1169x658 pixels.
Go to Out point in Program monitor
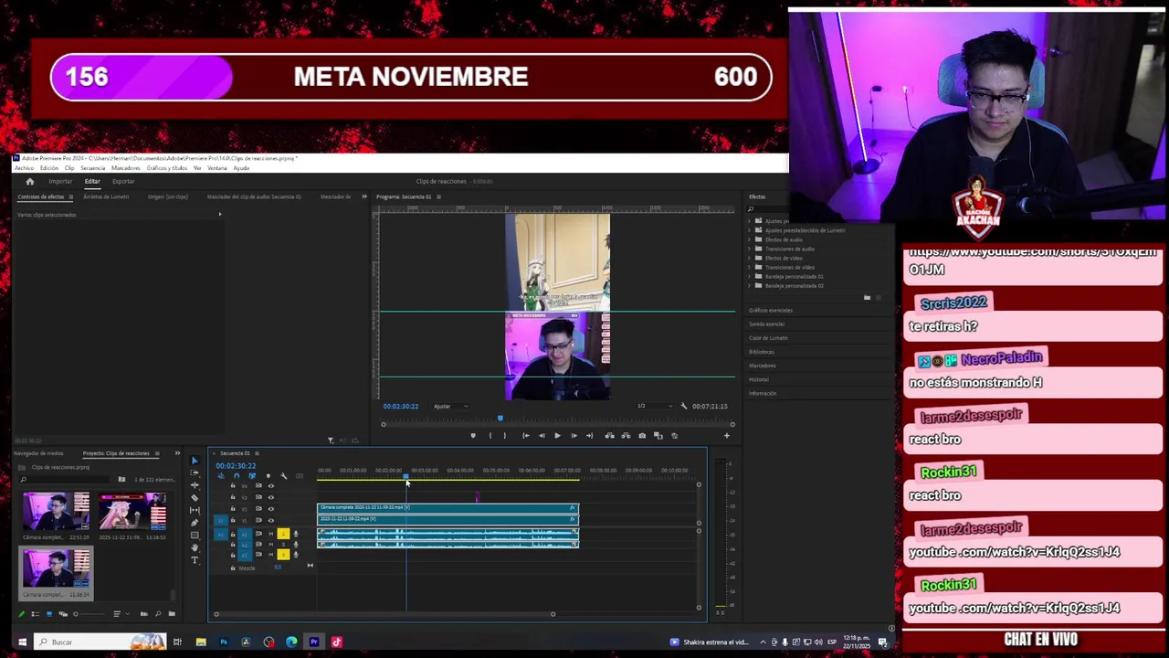pos(590,435)
